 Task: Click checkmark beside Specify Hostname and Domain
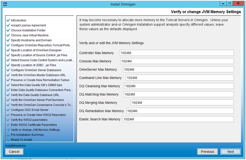[8, 40]
